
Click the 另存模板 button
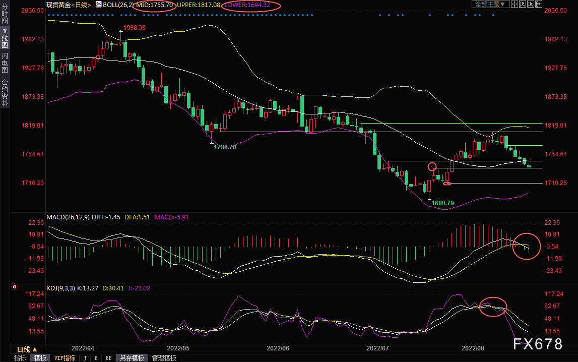pyautogui.click(x=132, y=358)
